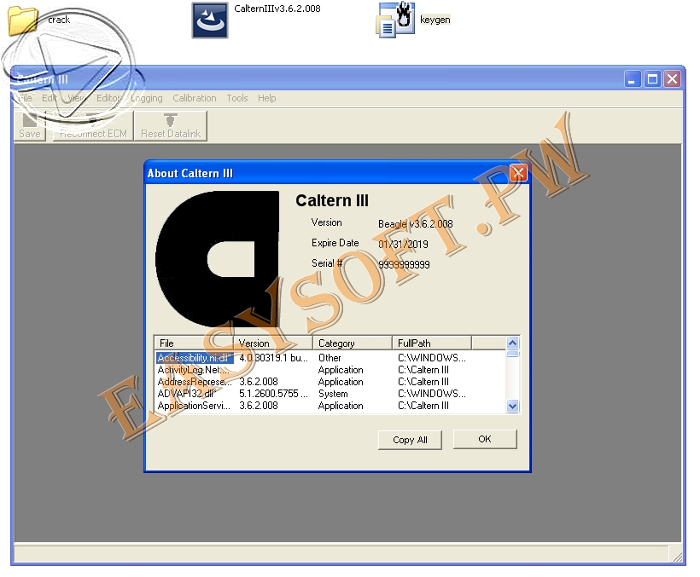Image resolution: width=700 pixels, height=577 pixels.
Task: Open the View menu
Action: [76, 98]
